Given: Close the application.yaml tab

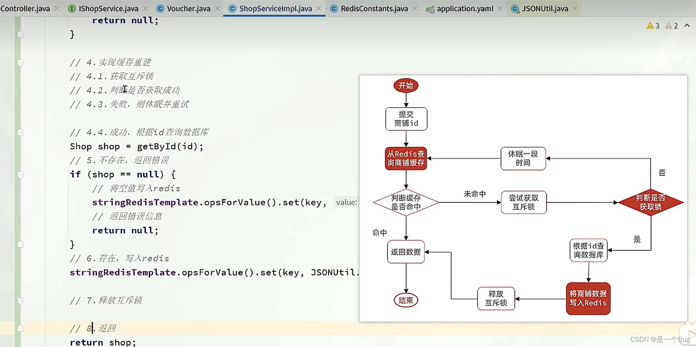Looking at the screenshot, I should (500, 8).
